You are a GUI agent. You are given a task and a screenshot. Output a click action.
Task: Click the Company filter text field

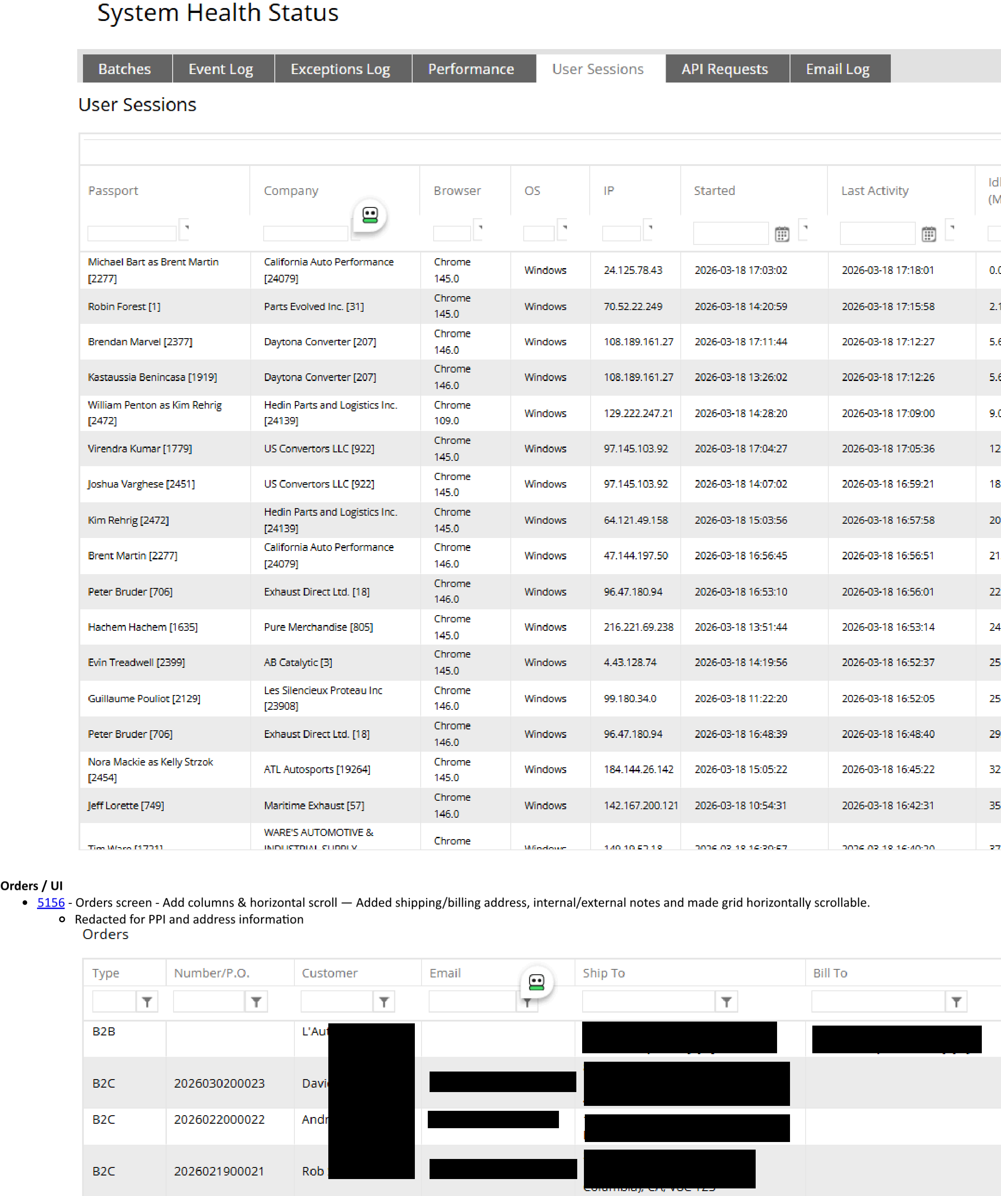[x=306, y=233]
